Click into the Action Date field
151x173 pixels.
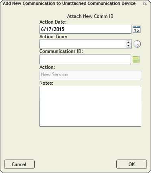[x=85, y=29]
